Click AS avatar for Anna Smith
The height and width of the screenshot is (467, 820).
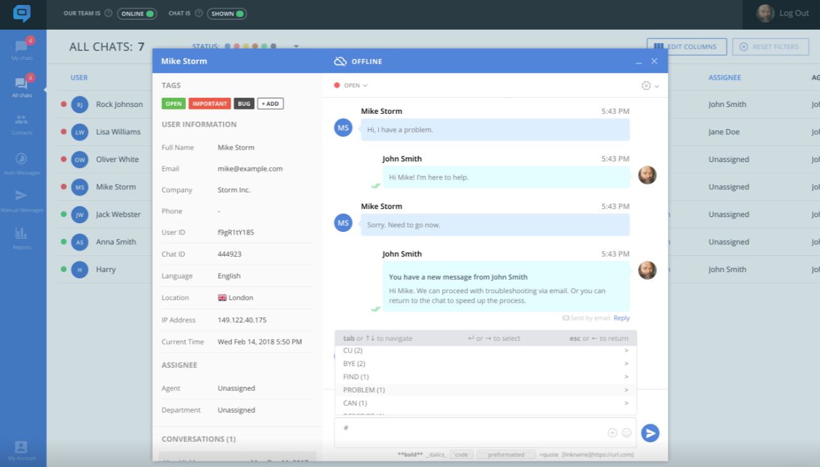[80, 242]
